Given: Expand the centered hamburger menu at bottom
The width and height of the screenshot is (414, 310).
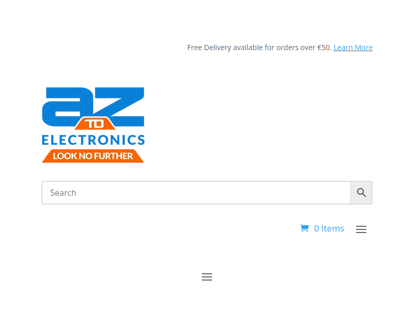Looking at the screenshot, I should [x=207, y=277].
